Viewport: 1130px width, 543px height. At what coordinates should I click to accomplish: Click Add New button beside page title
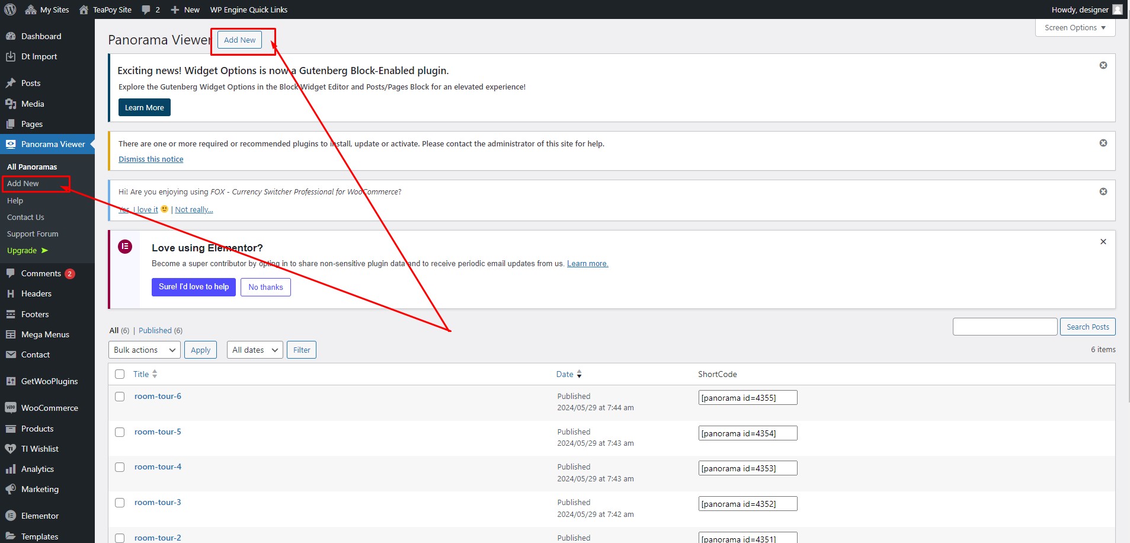coord(239,40)
